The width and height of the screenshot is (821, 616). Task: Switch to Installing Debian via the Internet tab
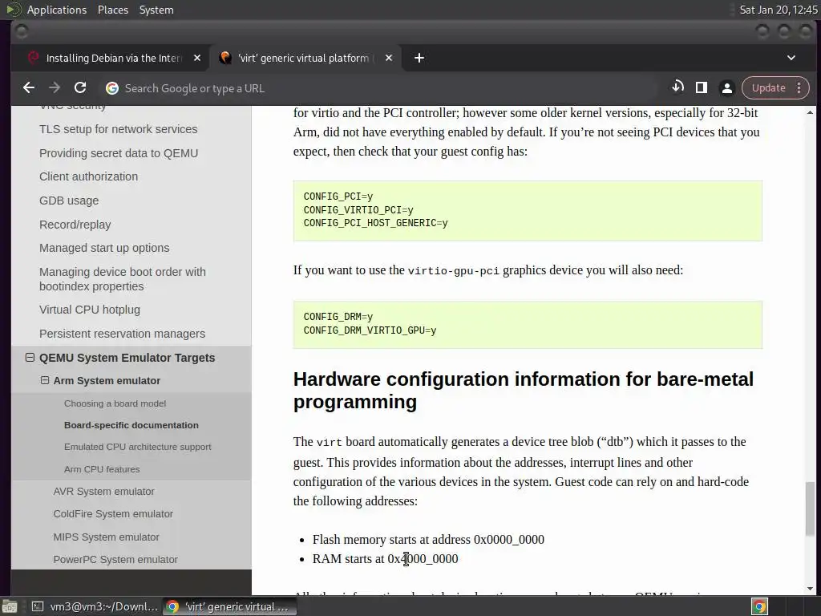114,58
